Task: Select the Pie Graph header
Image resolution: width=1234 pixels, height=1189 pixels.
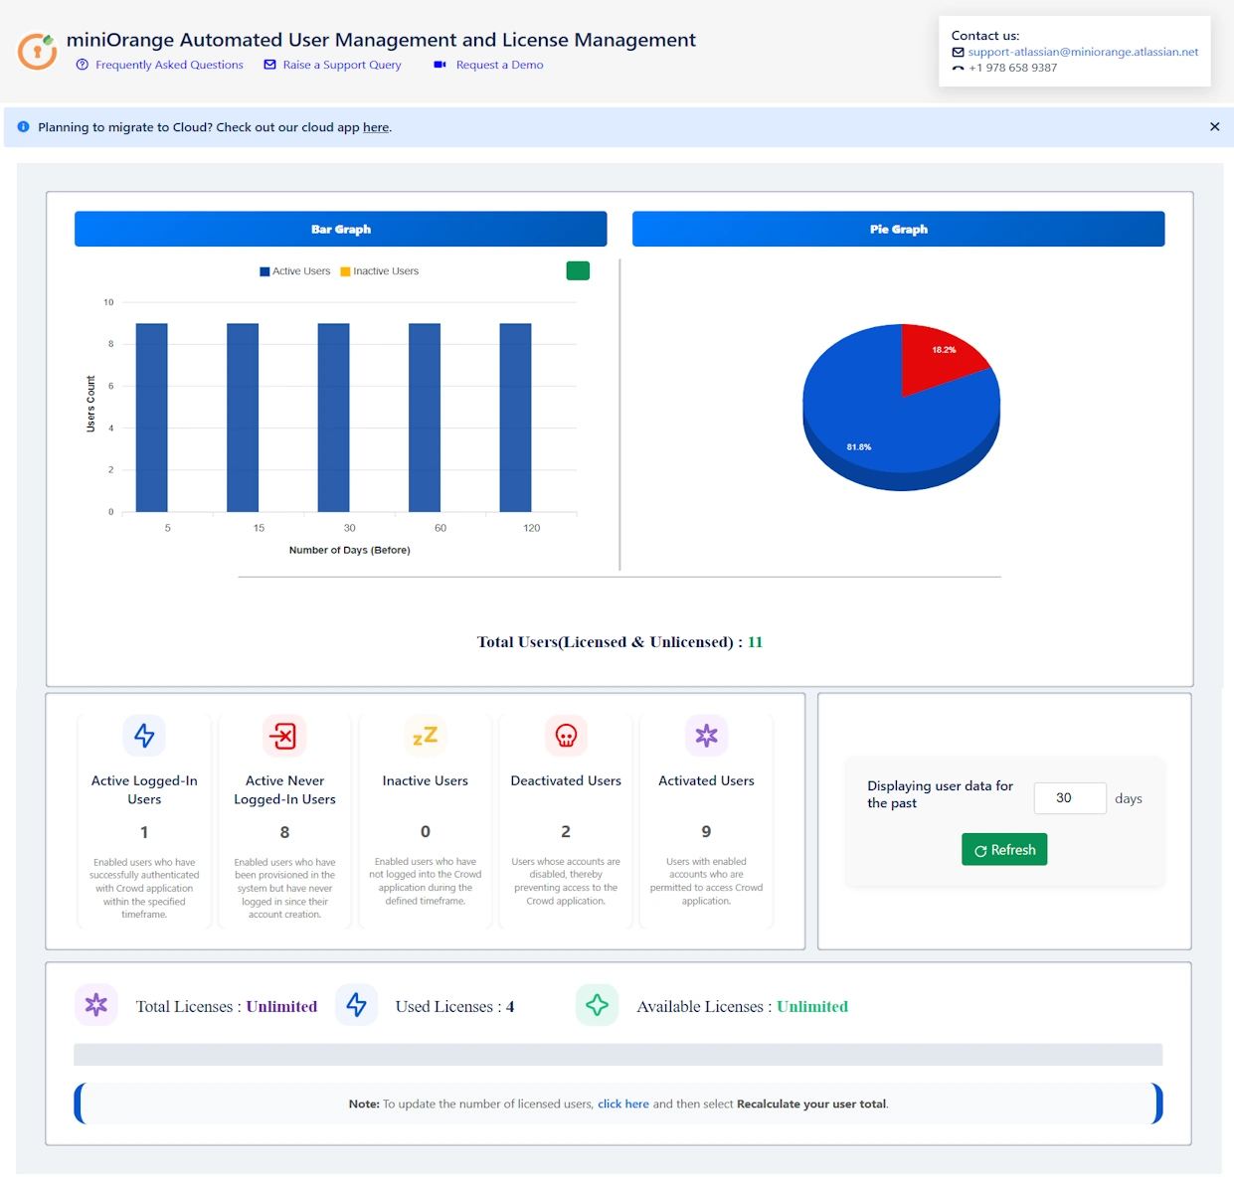Action: click(x=899, y=229)
